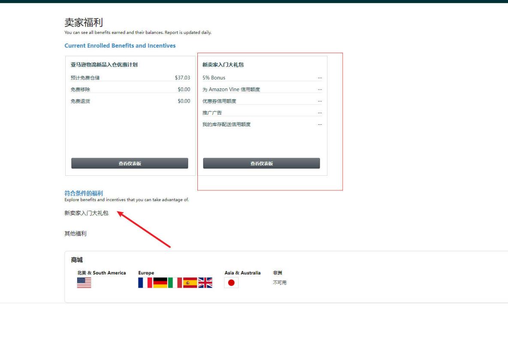Image resolution: width=508 pixels, height=355 pixels.
Task: Click the 免费退货 row label
Action: [80, 101]
